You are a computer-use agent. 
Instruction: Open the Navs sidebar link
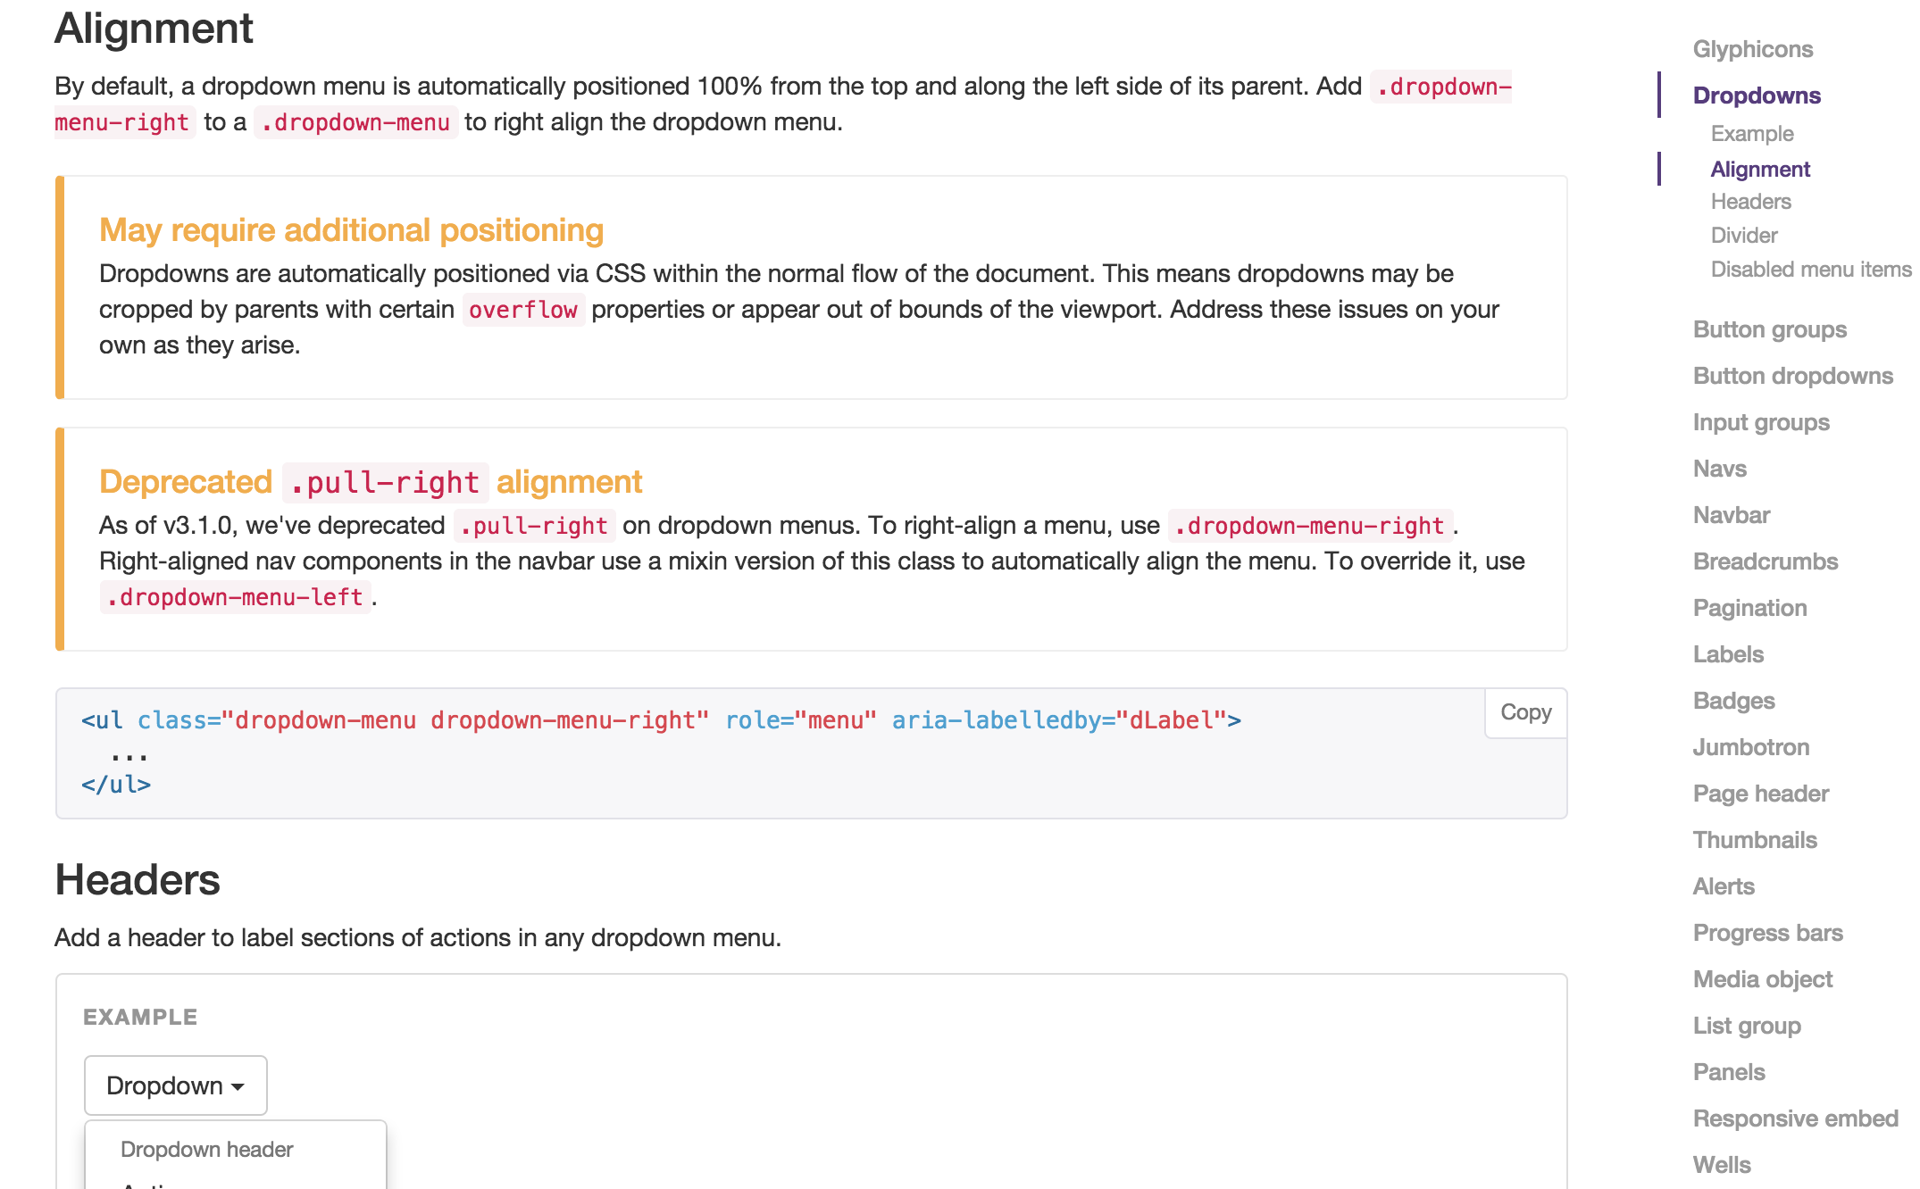[1719, 469]
